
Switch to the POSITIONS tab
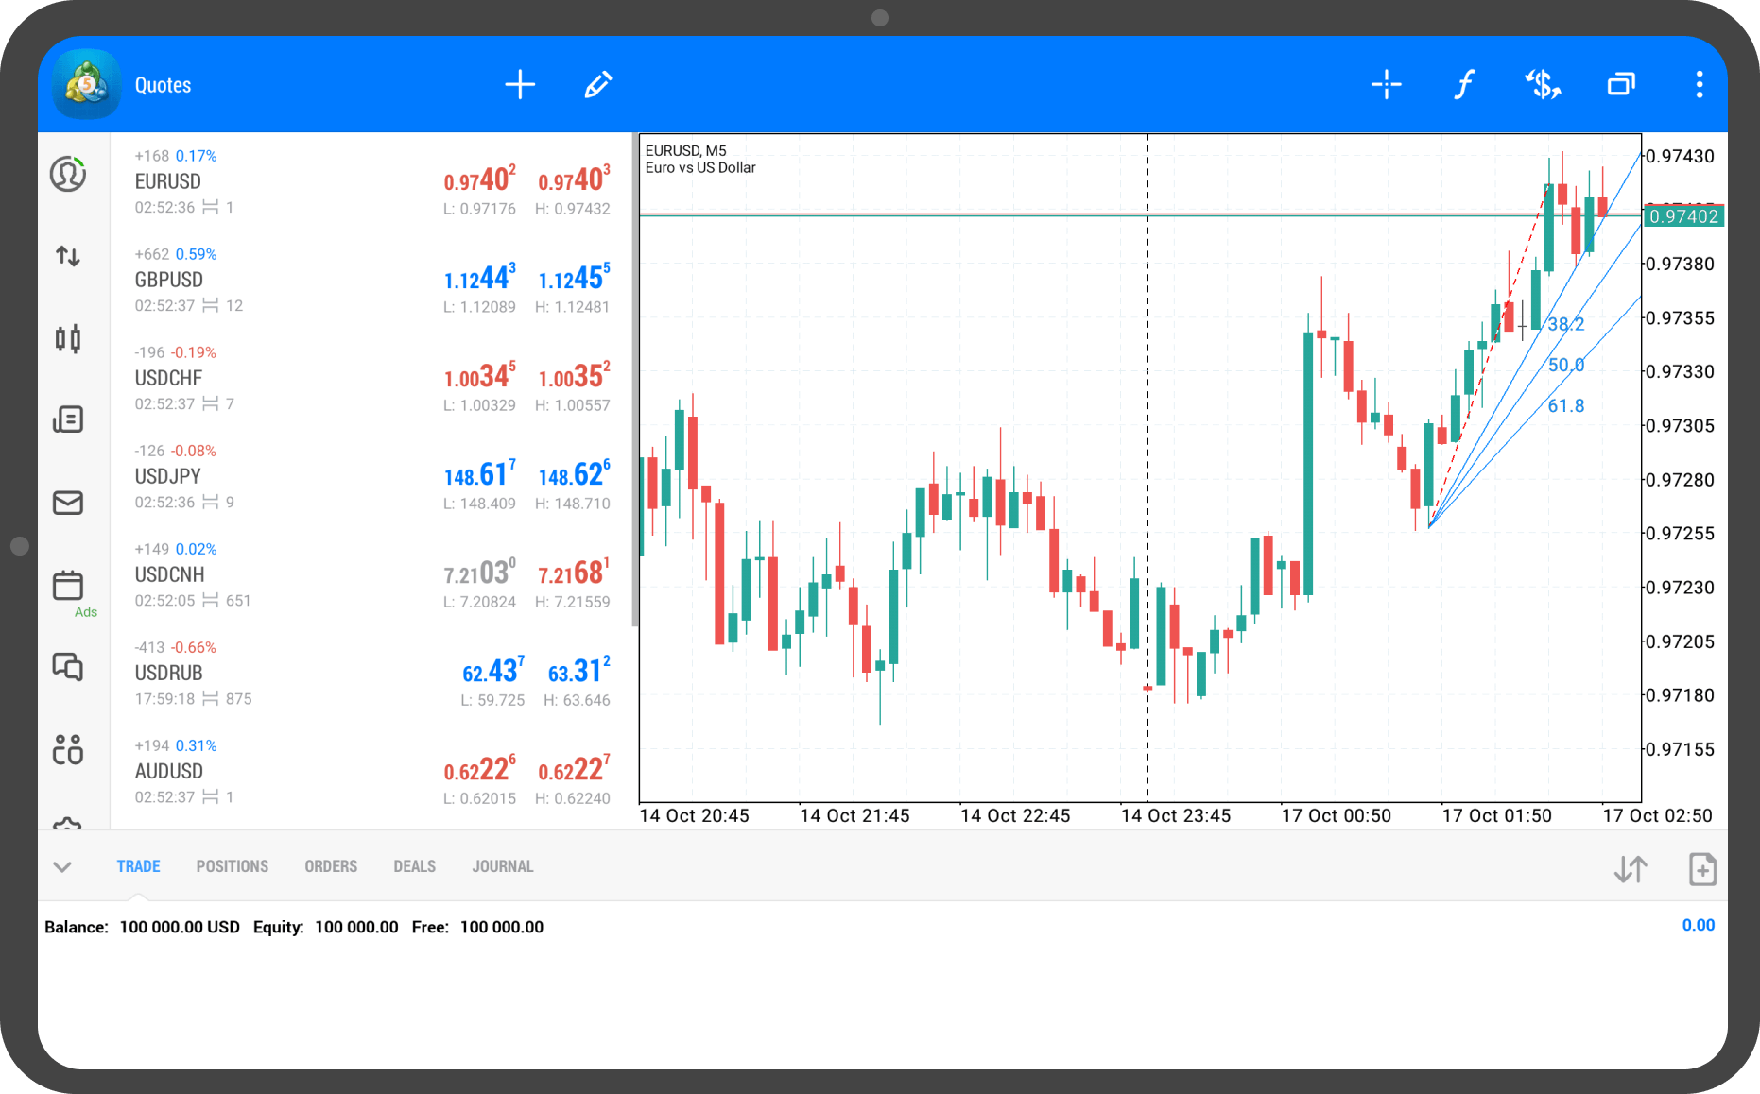(x=233, y=865)
